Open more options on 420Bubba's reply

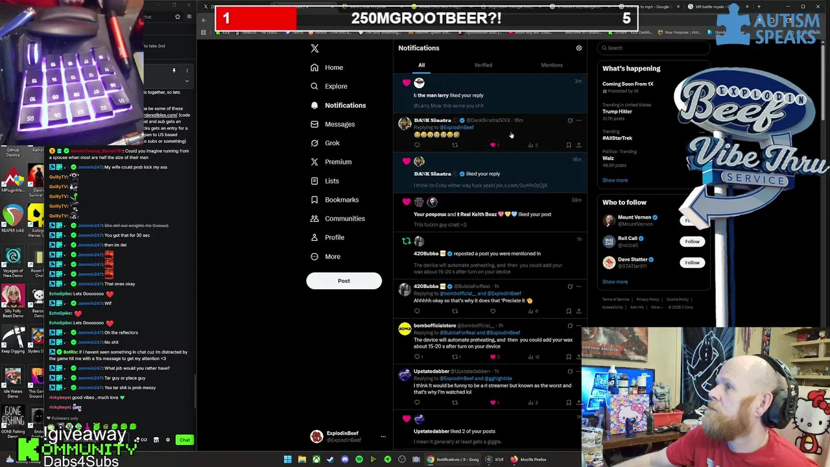[579, 286]
